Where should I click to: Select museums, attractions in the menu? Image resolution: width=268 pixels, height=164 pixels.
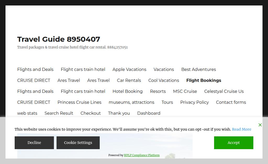click(131, 102)
